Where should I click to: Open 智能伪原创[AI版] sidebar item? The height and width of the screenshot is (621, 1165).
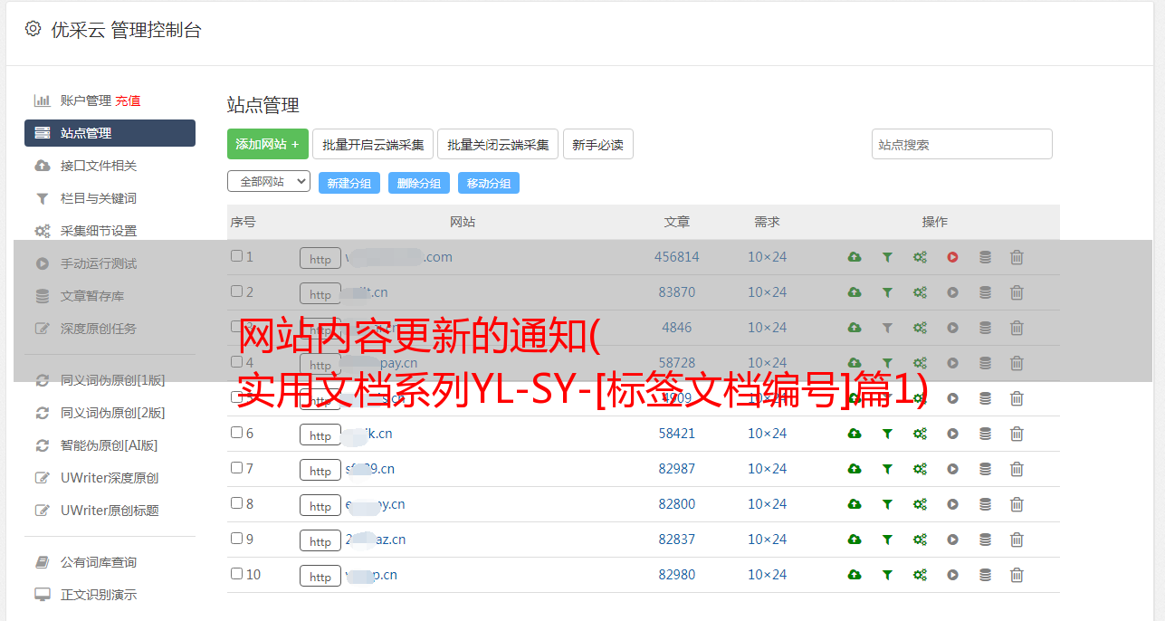pos(109,445)
